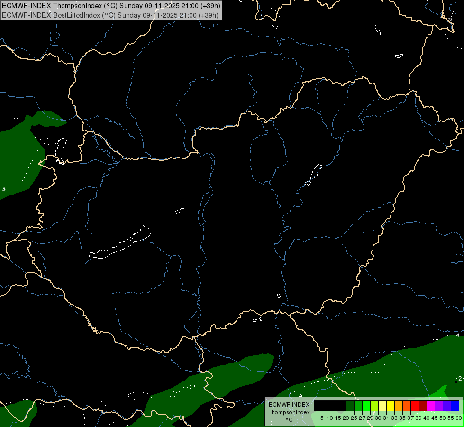Click the legend scale value 10
Image resolution: width=464 pixels, height=427 pixels.
(330, 418)
